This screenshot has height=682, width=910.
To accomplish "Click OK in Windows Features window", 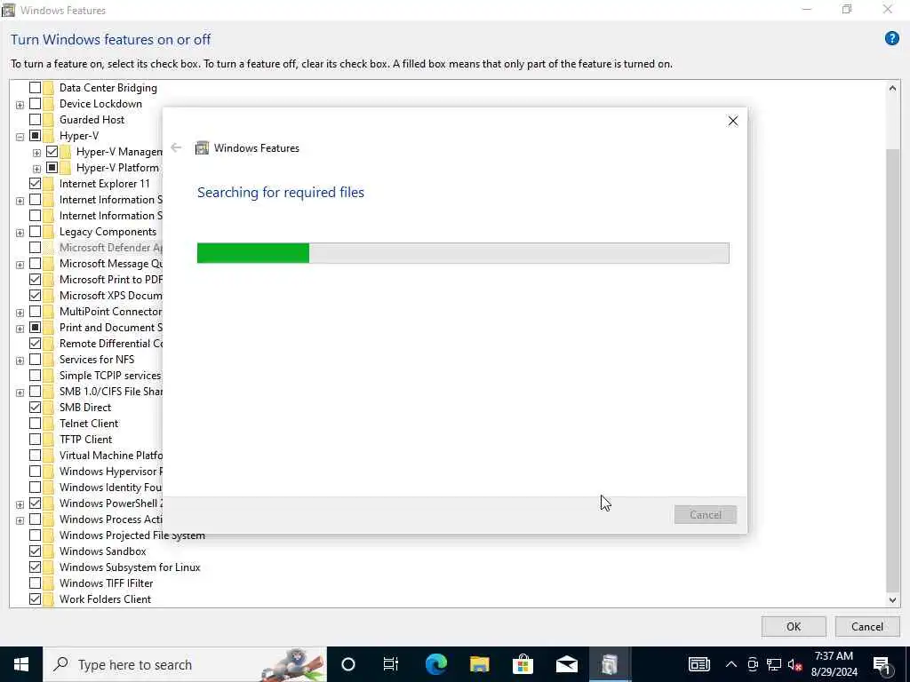I will pyautogui.click(x=794, y=626).
